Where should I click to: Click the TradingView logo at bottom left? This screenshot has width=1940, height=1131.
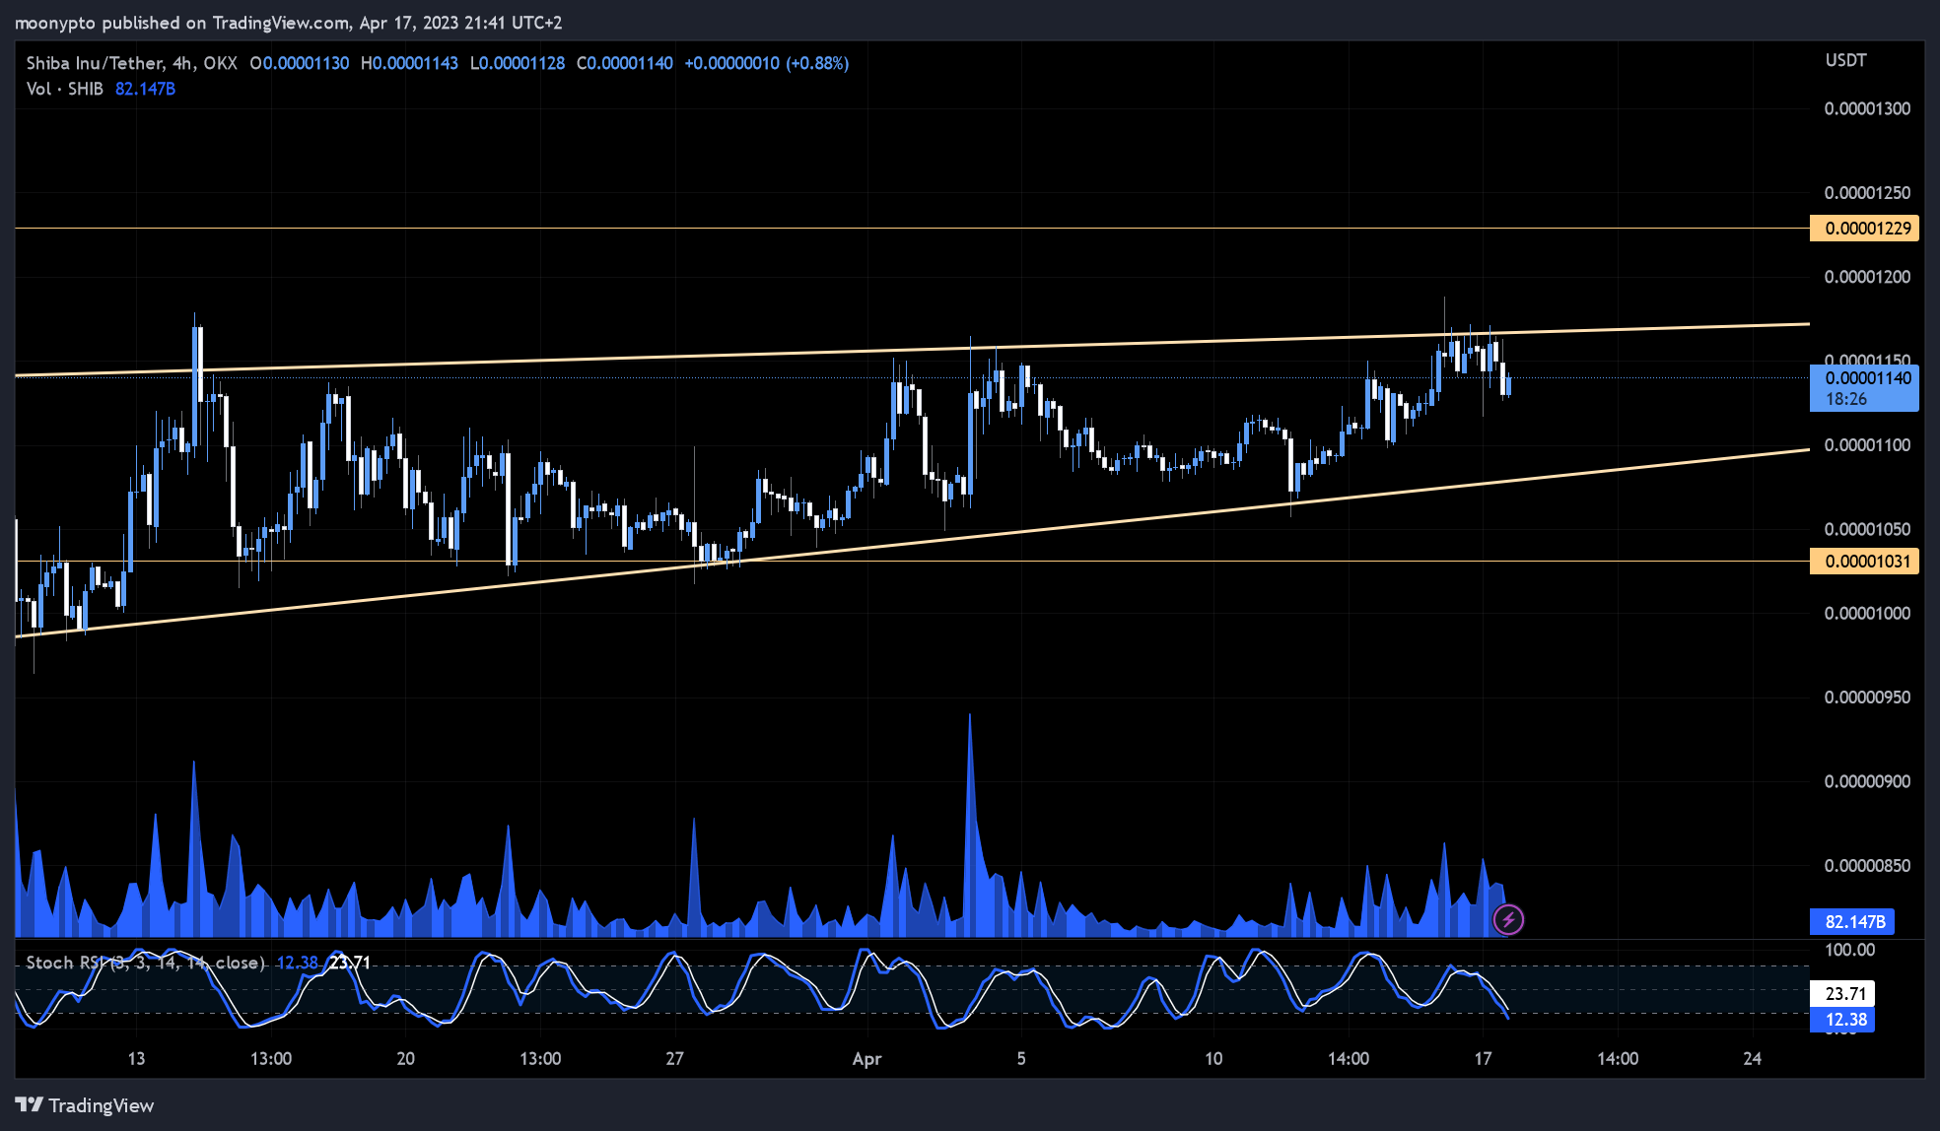[85, 1105]
